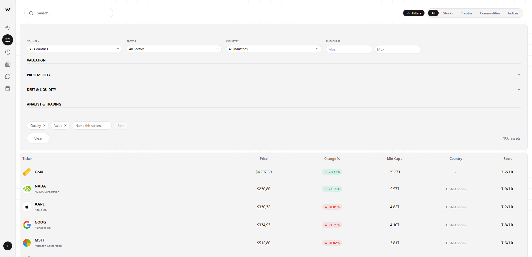The height and width of the screenshot is (257, 532).
Task: Open the All Industries dropdown
Action: pos(273,49)
